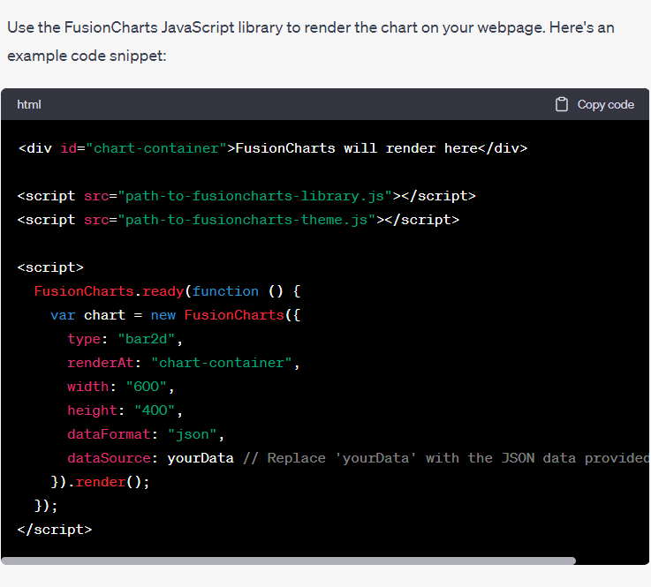
Task: Click the yourData variable in dataSource line
Action: click(x=201, y=458)
